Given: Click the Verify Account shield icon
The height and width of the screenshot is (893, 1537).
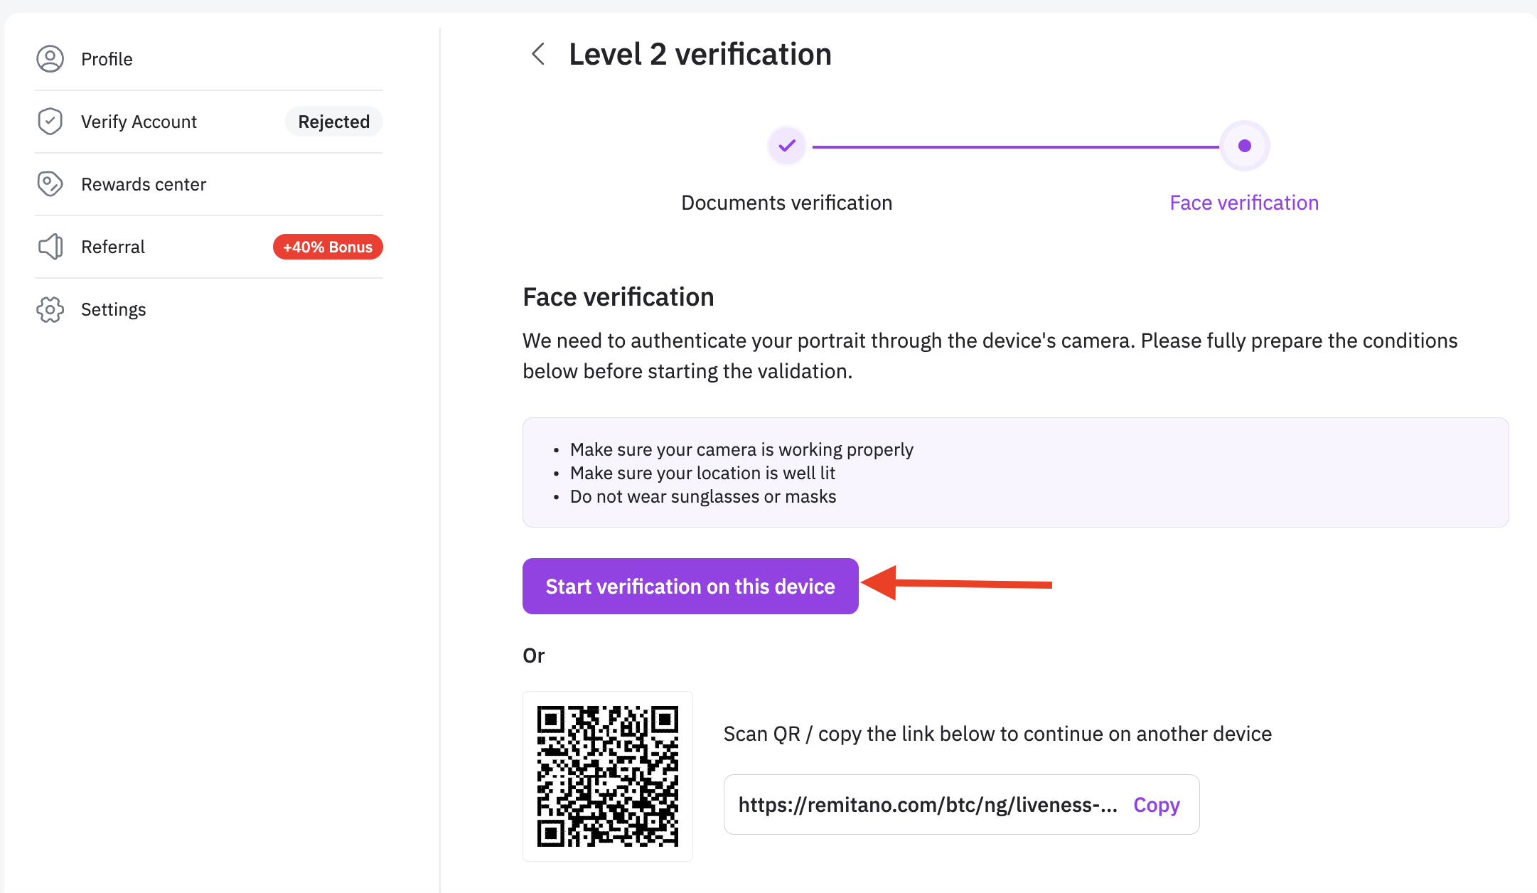Looking at the screenshot, I should [x=50, y=122].
